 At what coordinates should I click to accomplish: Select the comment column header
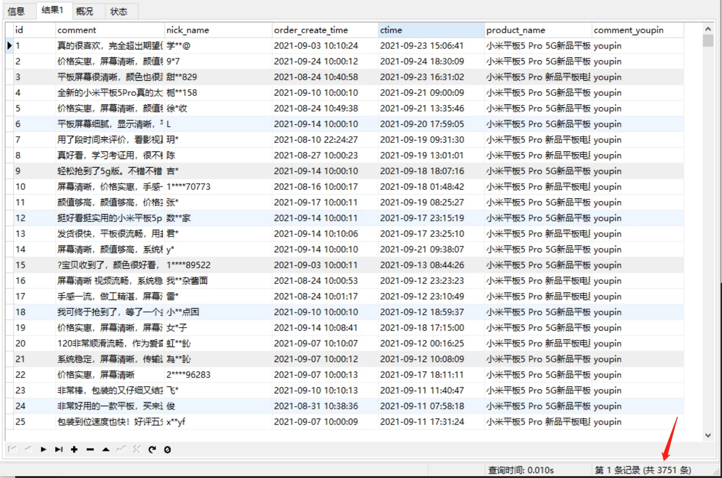(110, 30)
